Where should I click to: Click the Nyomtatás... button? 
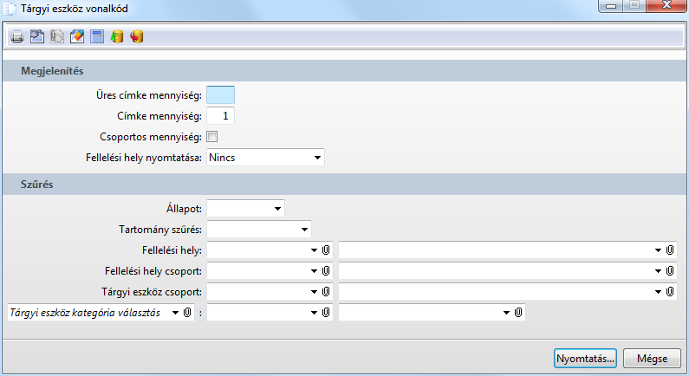(x=585, y=359)
